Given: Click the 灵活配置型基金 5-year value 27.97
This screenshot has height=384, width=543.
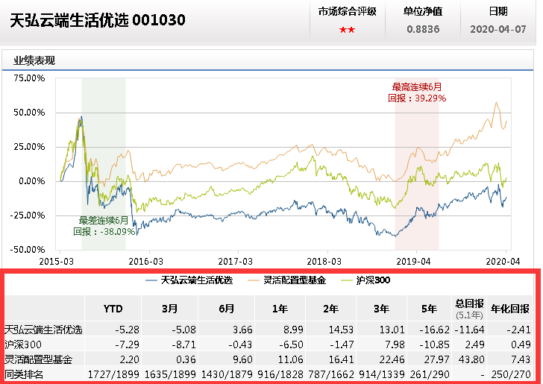Looking at the screenshot, I should [x=436, y=359].
